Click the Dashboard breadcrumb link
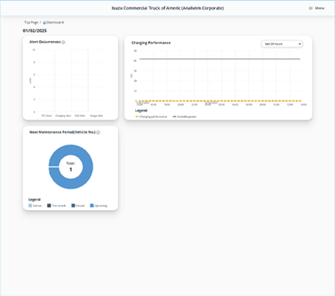The height and width of the screenshot is (296, 335). coord(55,22)
